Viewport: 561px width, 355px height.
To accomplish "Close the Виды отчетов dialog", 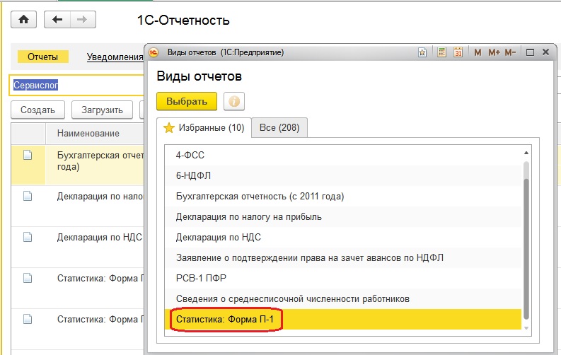I will pyautogui.click(x=545, y=52).
